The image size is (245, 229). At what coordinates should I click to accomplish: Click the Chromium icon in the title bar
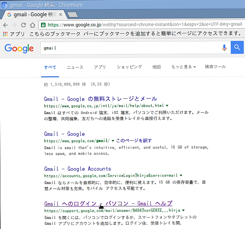[4, 5]
